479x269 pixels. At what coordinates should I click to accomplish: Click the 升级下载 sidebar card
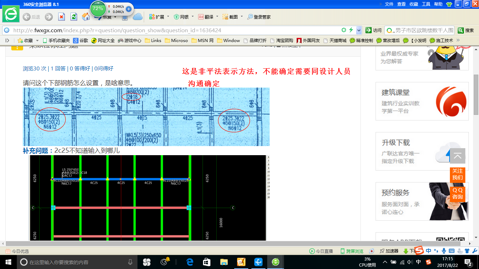[x=422, y=151]
